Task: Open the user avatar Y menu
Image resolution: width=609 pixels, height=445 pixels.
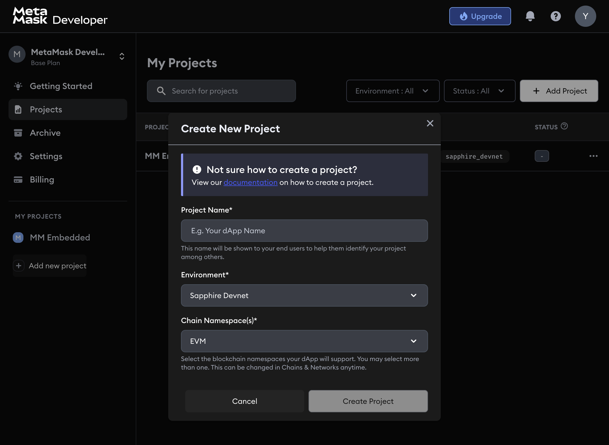Action: [585, 16]
